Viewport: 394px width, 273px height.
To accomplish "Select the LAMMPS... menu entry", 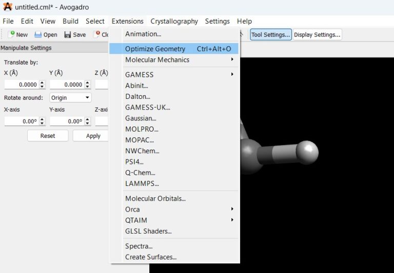I will point(174,183).
